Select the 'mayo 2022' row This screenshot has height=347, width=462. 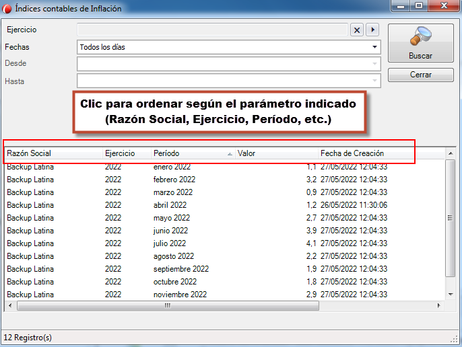(224, 218)
